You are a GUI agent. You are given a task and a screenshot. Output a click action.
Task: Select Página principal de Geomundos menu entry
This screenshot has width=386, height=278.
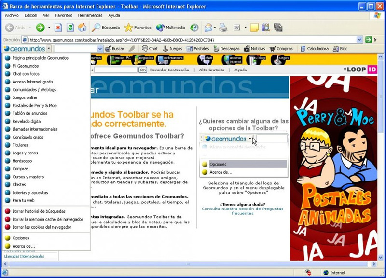tap(46, 58)
